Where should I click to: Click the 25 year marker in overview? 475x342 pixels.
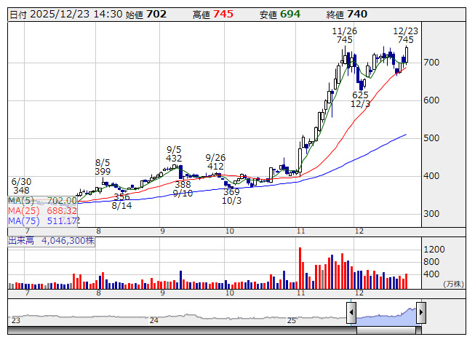pos(291,320)
